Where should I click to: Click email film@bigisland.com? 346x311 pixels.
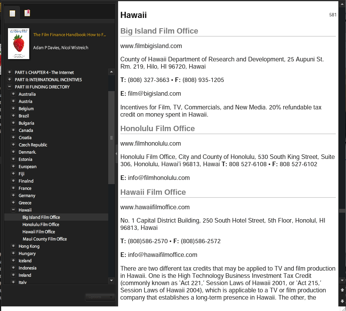click(x=154, y=94)
